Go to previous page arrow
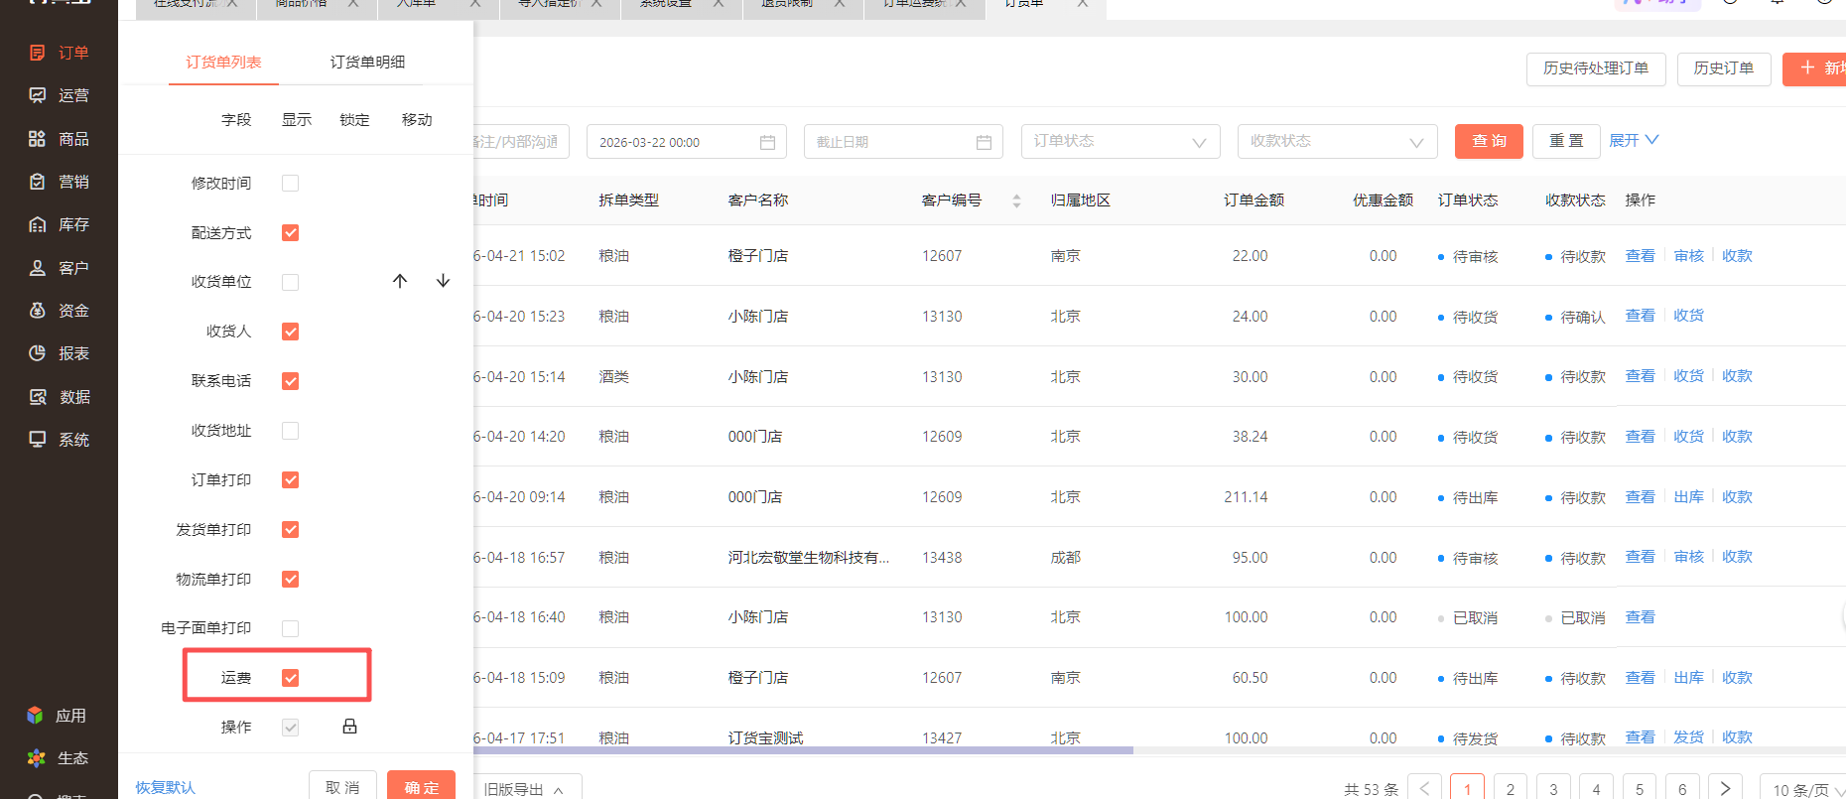Viewport: 1846px width, 799px height. click(1424, 788)
